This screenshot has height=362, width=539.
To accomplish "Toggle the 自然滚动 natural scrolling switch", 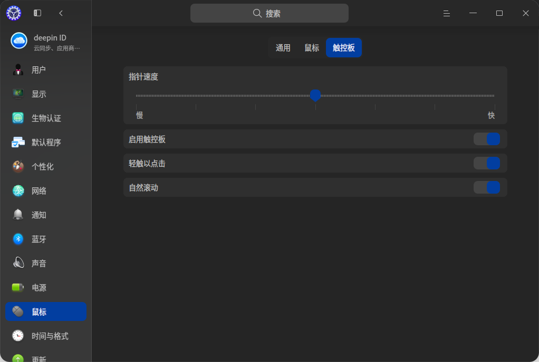I will click(486, 187).
